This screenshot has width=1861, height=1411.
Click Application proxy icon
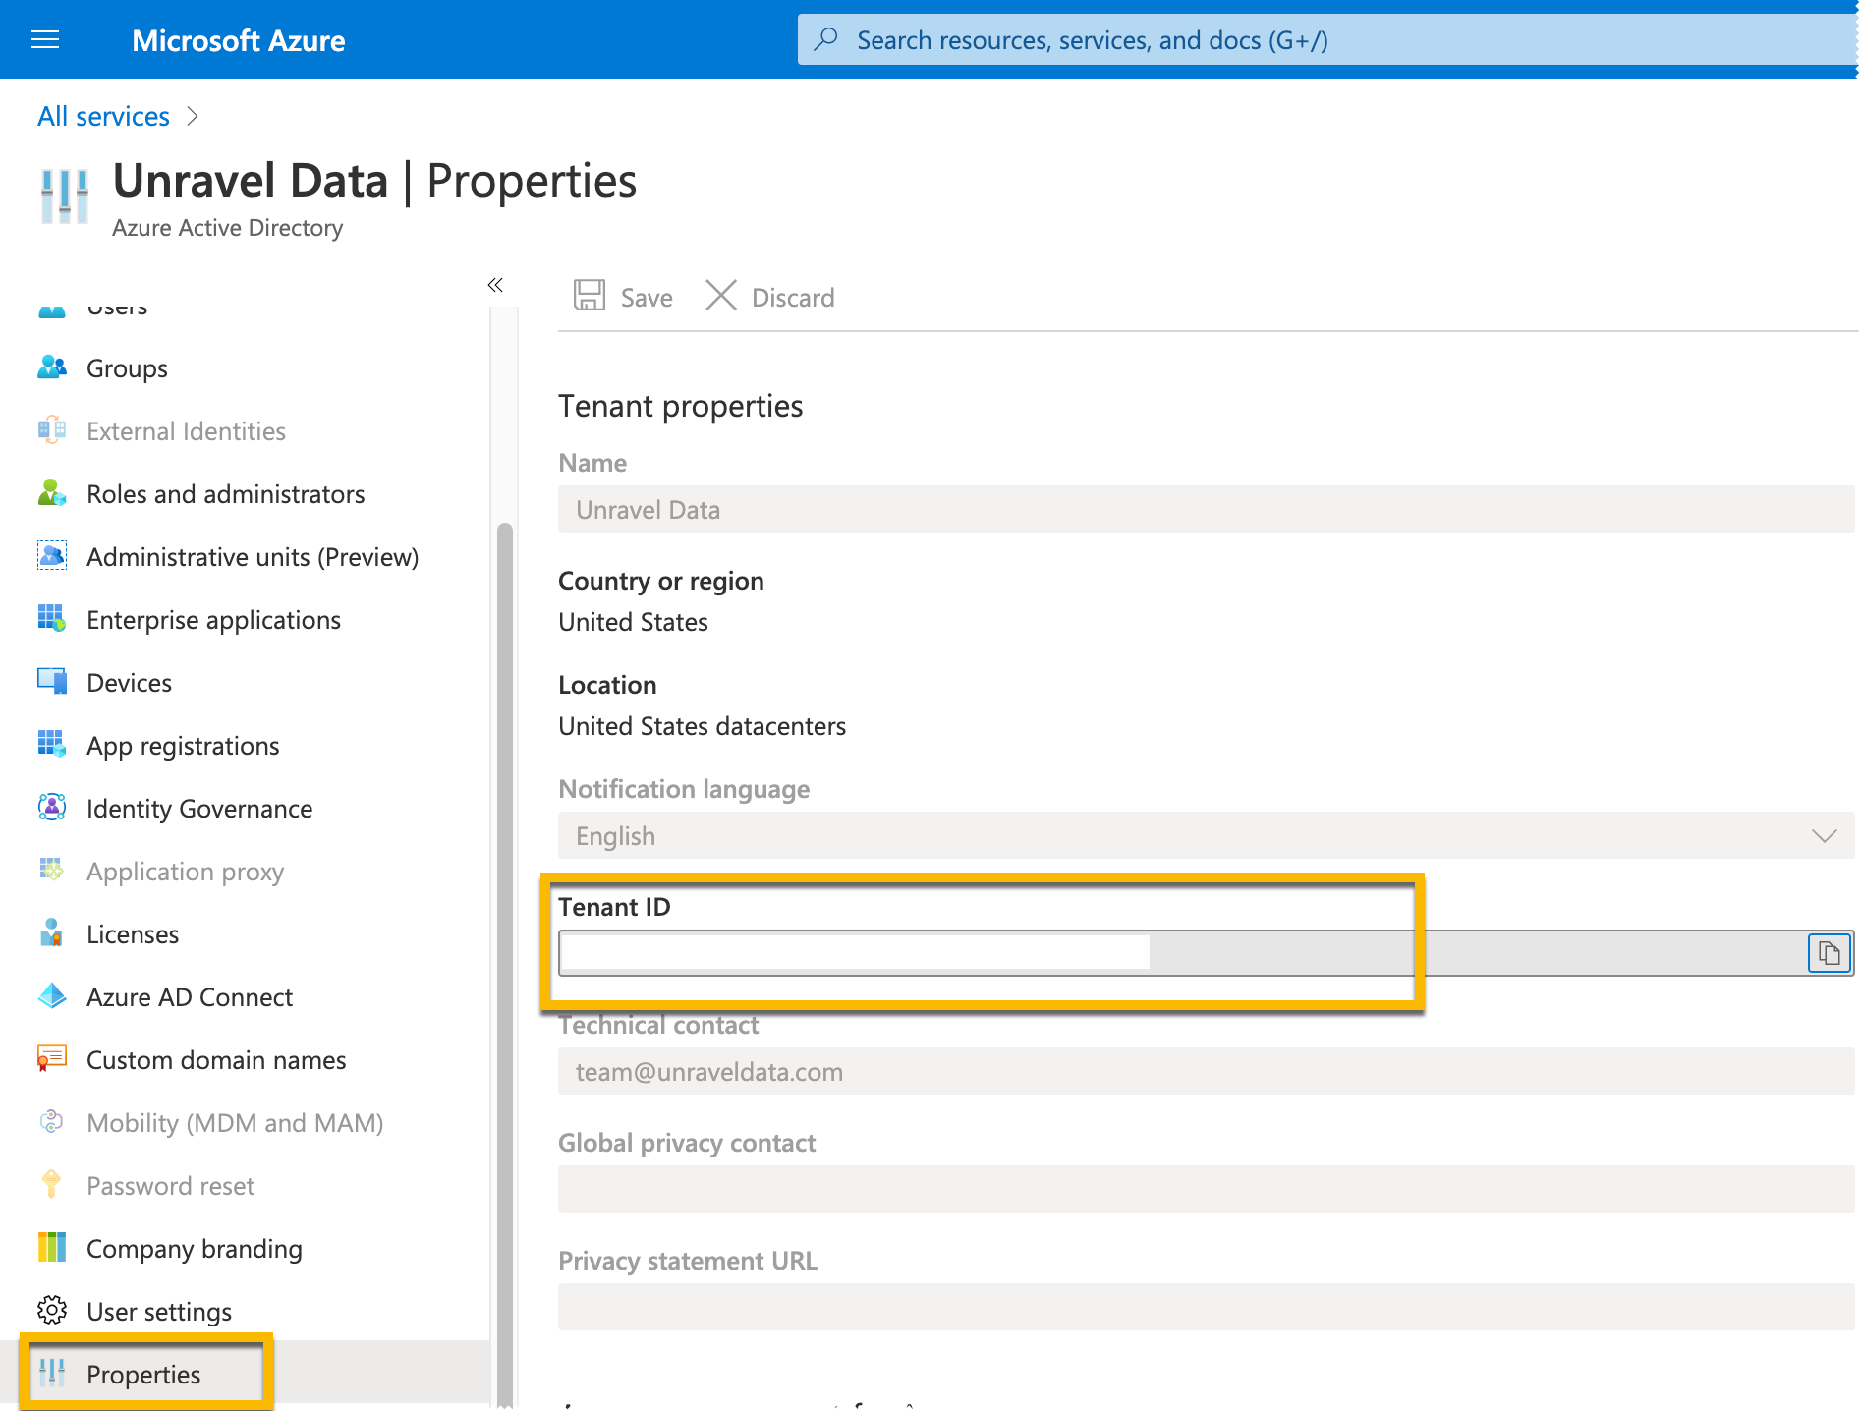coord(52,871)
